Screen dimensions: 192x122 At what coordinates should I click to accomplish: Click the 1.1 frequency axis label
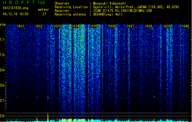point(2,40)
